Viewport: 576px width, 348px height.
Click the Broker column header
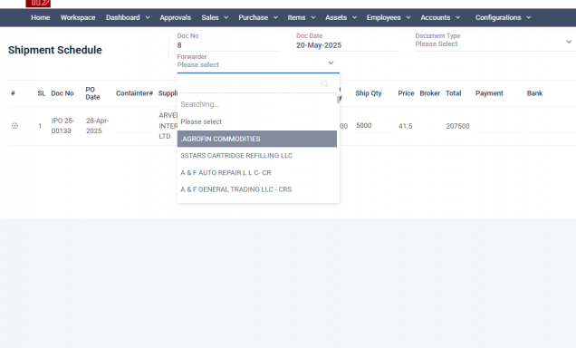coord(430,93)
